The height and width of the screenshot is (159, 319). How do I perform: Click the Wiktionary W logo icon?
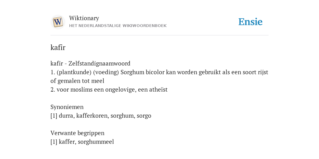pyautogui.click(x=58, y=22)
